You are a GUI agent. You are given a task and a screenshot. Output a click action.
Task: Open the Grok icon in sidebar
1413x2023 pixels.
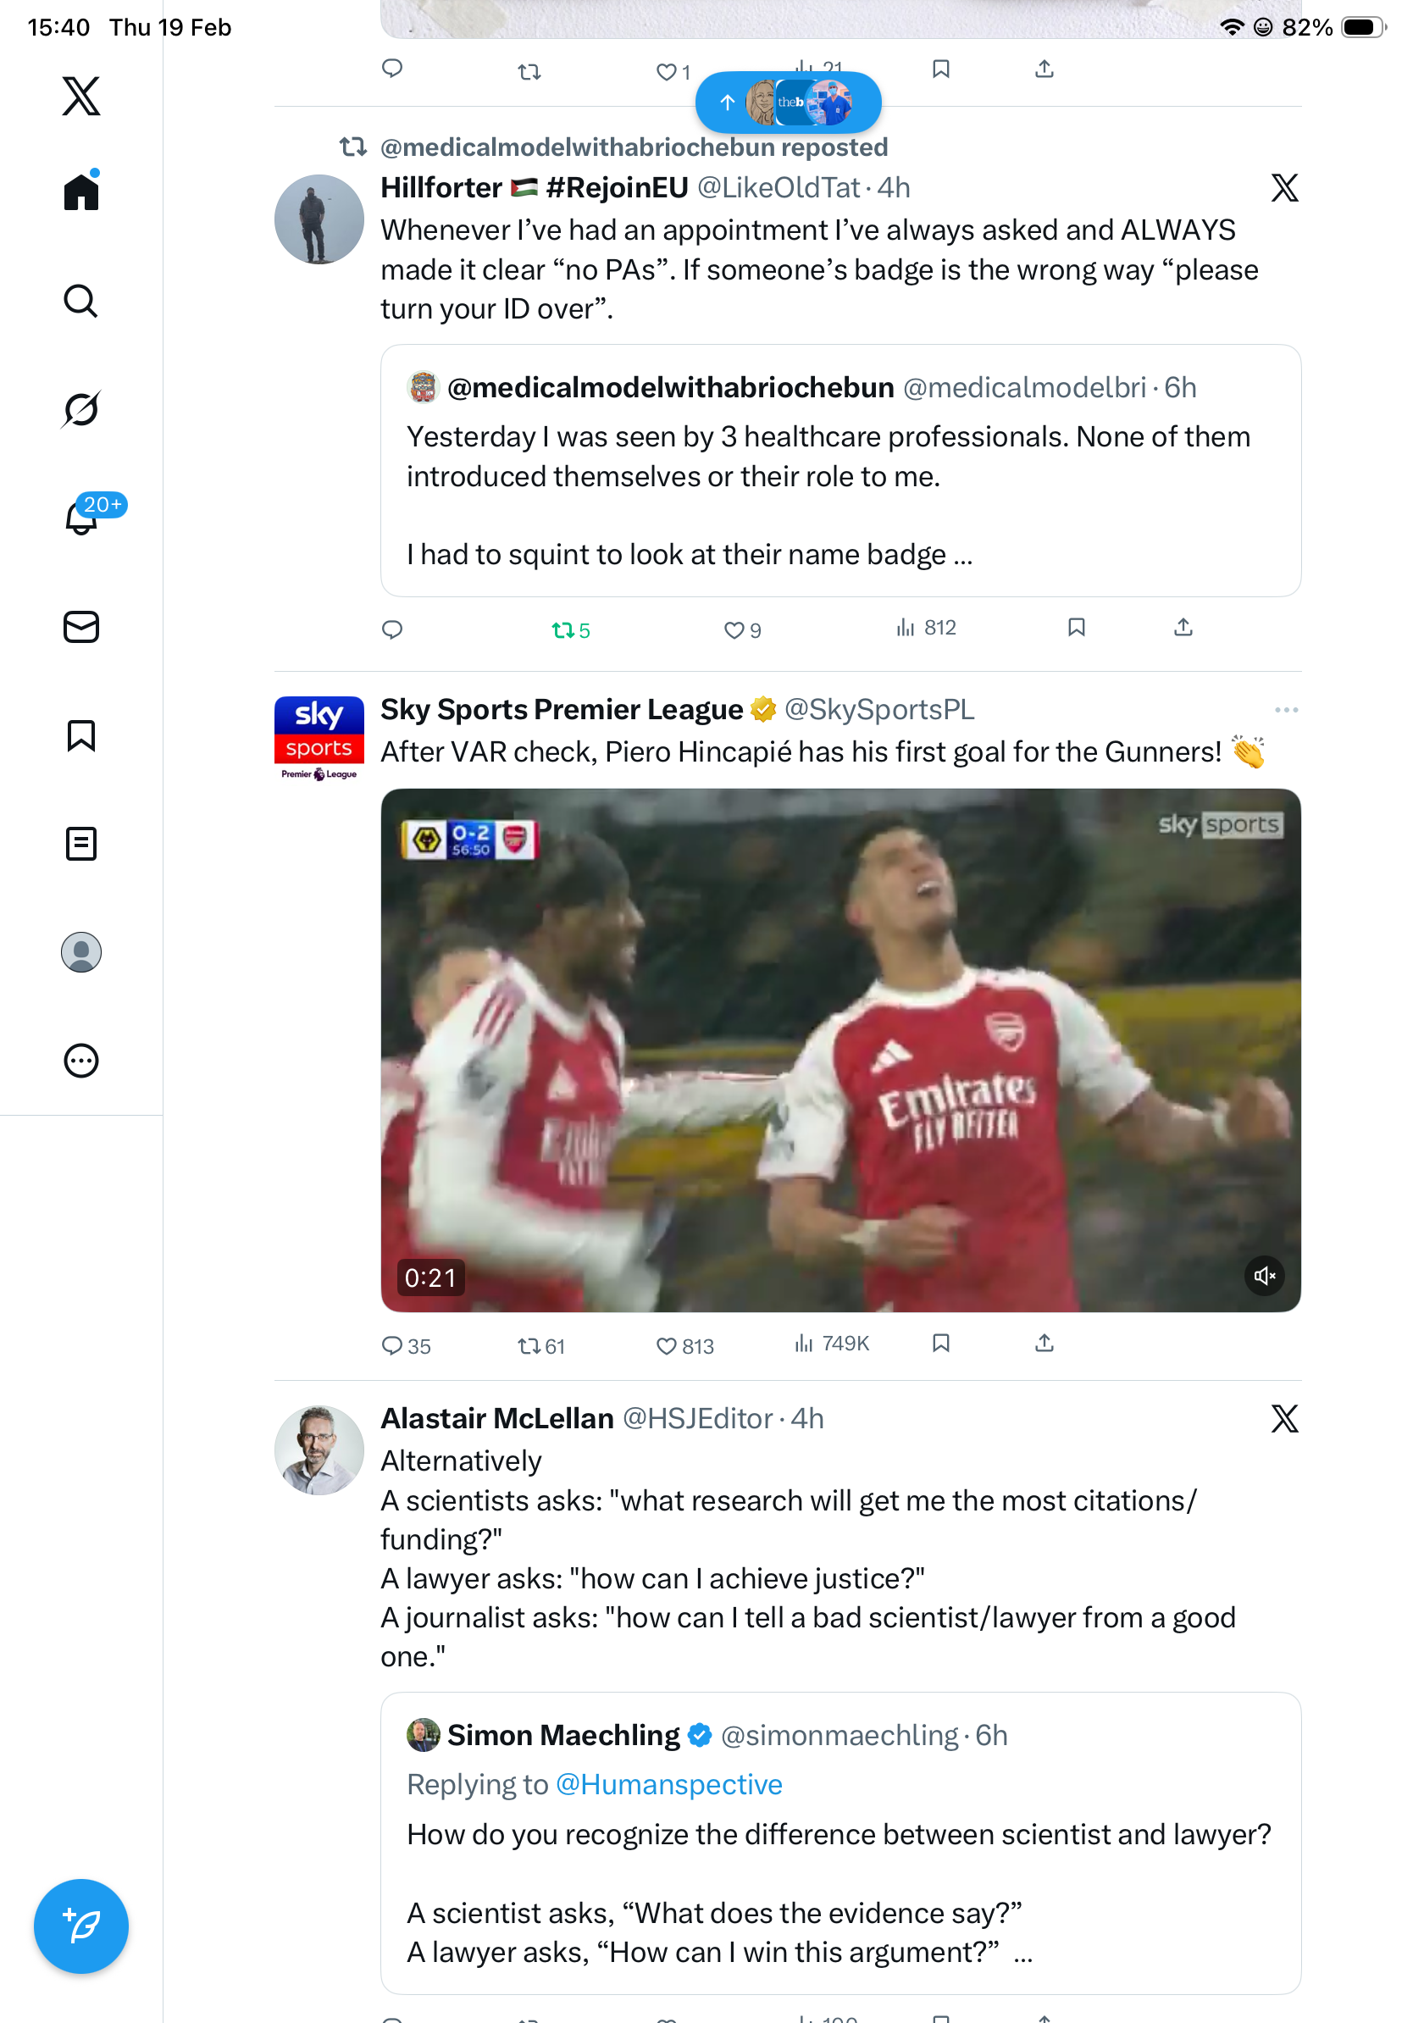81,409
